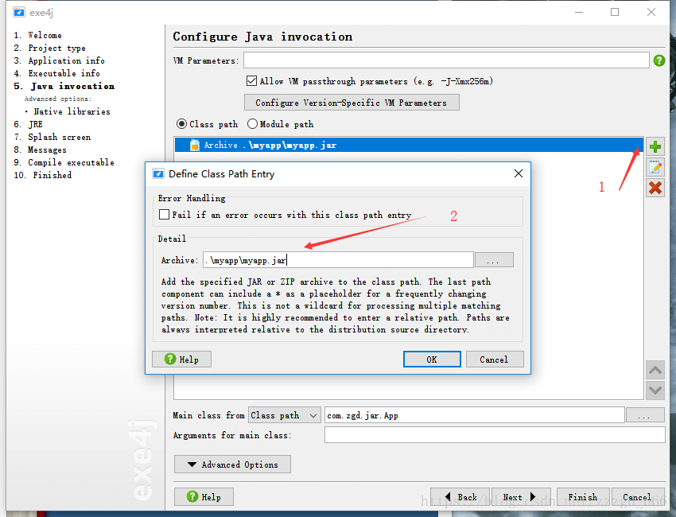
Task: Click the Next button
Action: [x=520, y=497]
